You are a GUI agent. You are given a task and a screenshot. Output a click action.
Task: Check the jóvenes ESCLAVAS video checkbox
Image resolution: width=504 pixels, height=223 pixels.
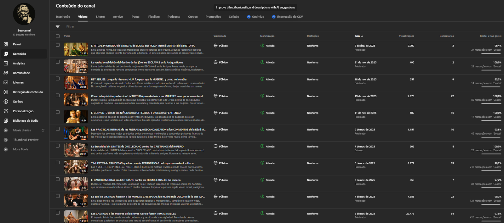[58, 62]
